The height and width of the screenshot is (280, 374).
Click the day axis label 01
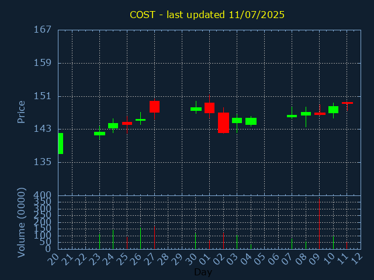point(204,259)
